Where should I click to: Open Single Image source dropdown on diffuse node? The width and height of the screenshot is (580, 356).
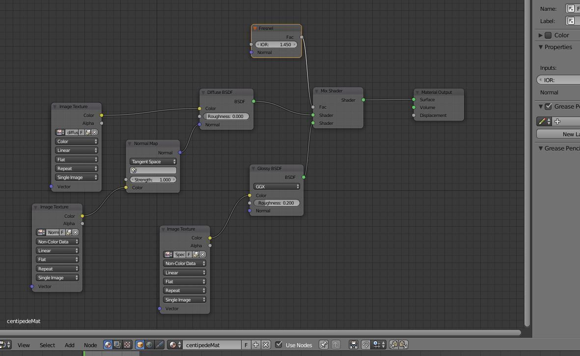[77, 178]
